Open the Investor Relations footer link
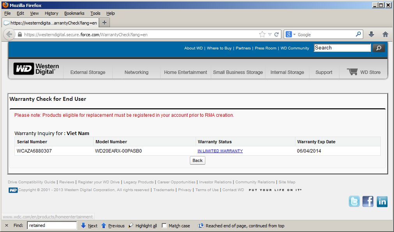The height and width of the screenshot is (232, 394). click(x=216, y=182)
